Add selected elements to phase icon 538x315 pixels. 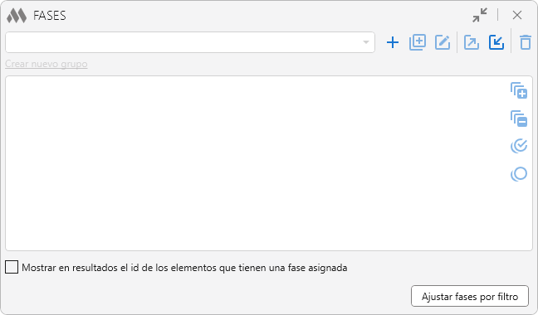pos(519,90)
